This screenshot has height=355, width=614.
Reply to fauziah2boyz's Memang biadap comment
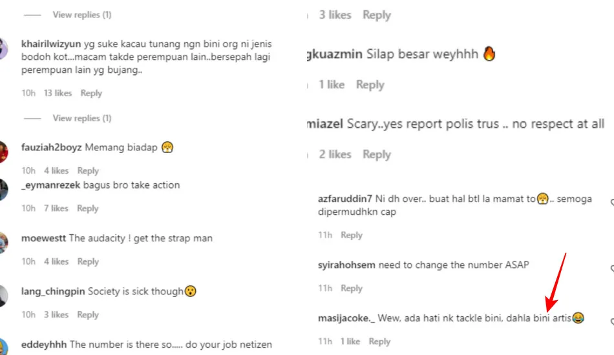coord(88,171)
